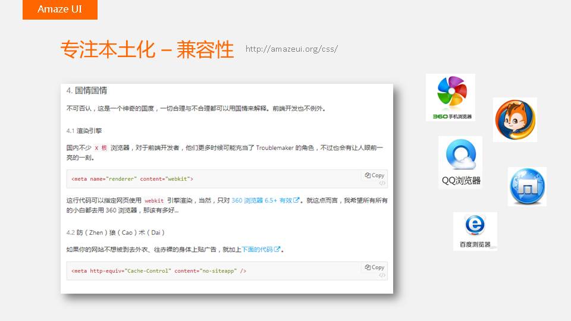Click the amazeui.org/css URL
This screenshot has height=321, width=571.
[291, 49]
